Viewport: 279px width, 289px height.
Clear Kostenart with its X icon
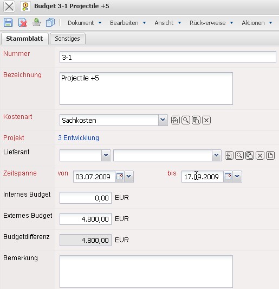[x=206, y=120]
